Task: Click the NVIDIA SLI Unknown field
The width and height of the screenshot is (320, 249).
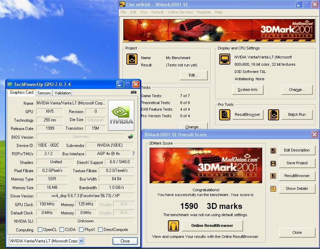Action: pyautogui.click(x=86, y=221)
